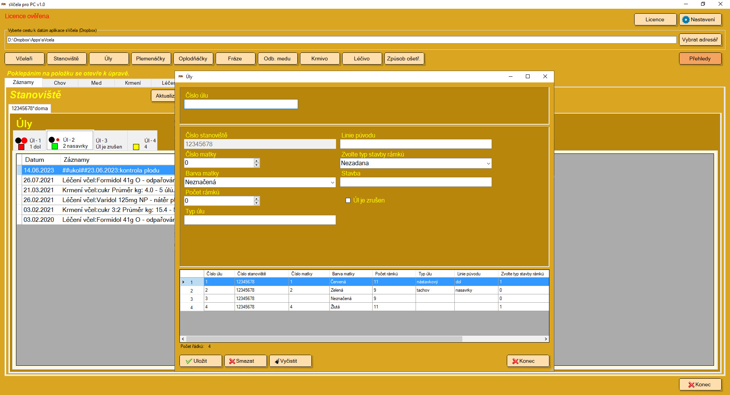Select the 12345678*doma station tab

coord(30,109)
